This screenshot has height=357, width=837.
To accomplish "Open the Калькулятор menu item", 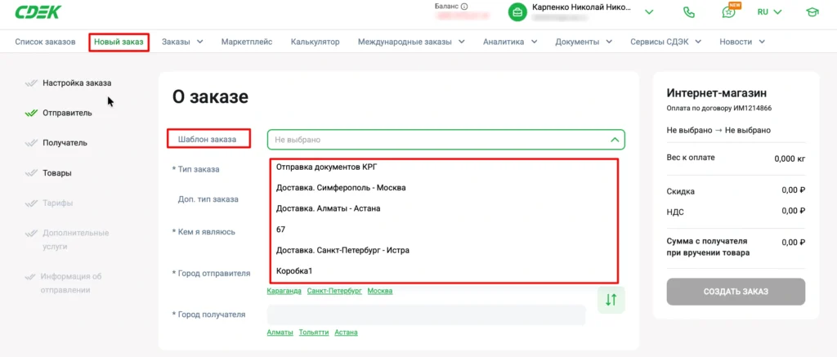I will pos(315,42).
